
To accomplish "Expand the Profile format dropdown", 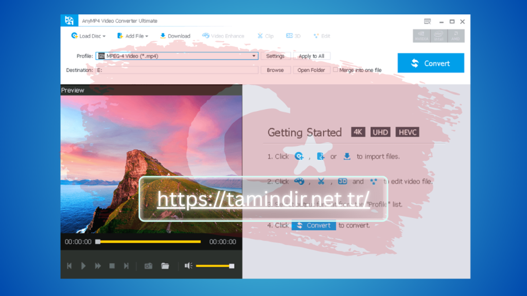I will click(x=254, y=56).
